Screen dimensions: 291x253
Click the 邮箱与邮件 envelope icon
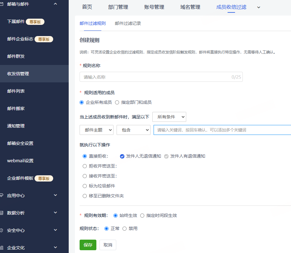(x=2, y=4)
